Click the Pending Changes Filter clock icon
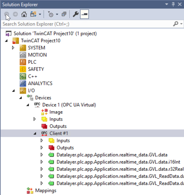The image size is (184, 195). [x=51, y=14]
